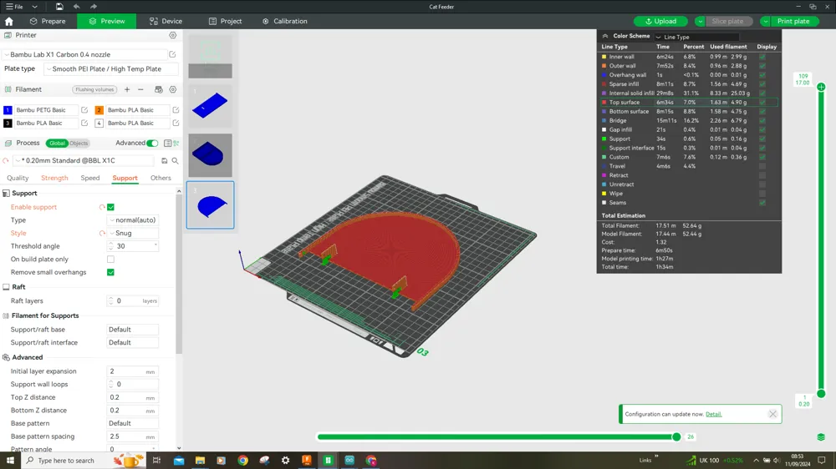Image resolution: width=836 pixels, height=469 pixels.
Task: Reset Enable support to default
Action: pyautogui.click(x=102, y=207)
